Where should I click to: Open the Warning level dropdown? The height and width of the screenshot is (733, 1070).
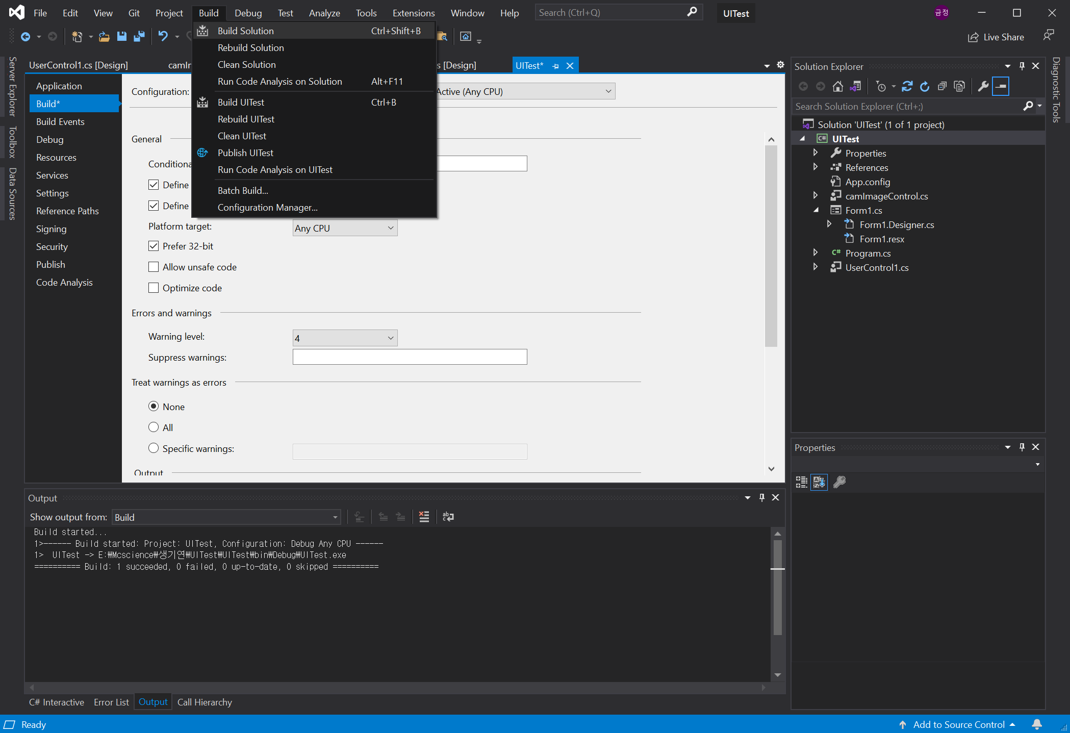345,338
